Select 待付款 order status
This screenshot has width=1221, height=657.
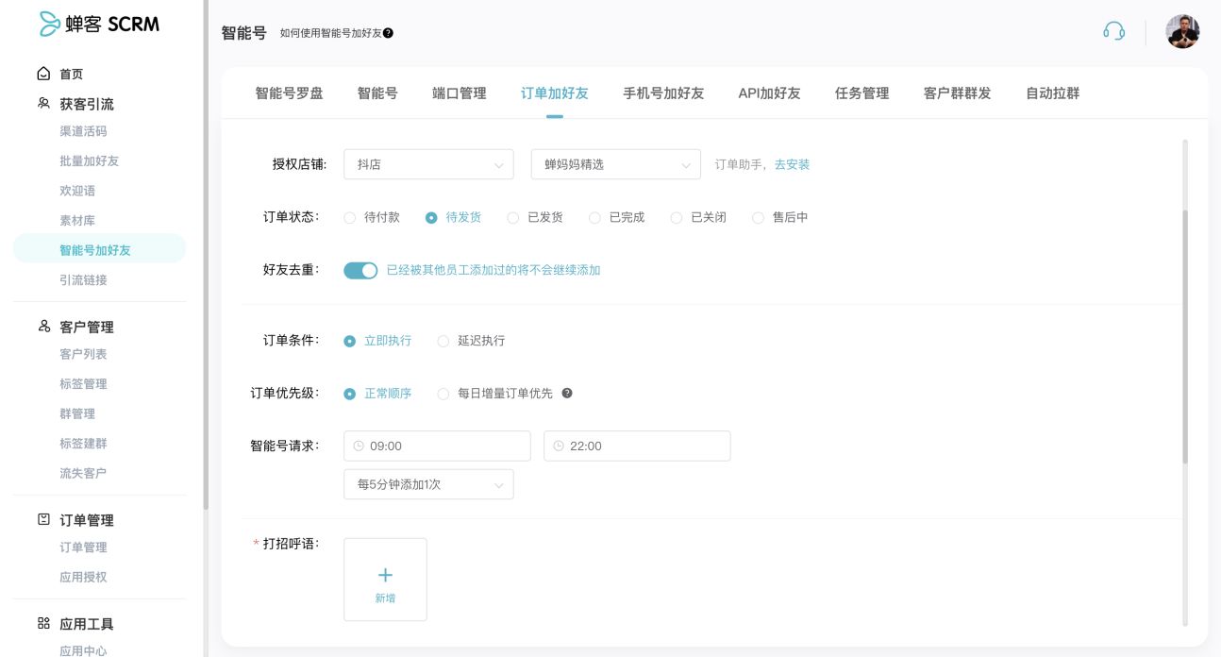pos(372,217)
